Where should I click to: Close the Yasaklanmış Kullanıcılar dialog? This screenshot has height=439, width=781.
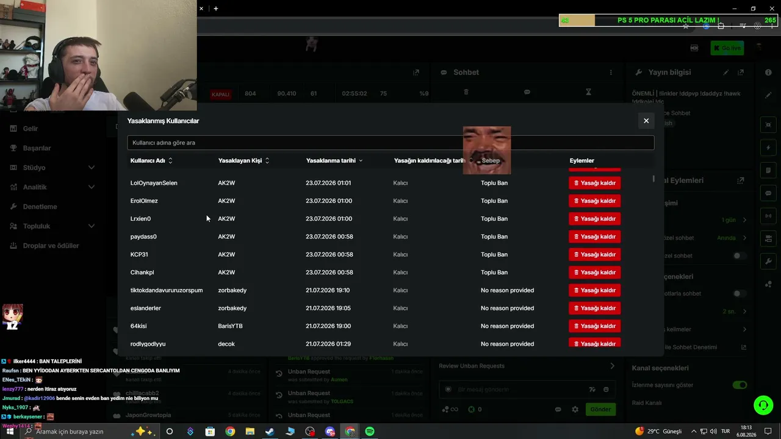(x=646, y=121)
